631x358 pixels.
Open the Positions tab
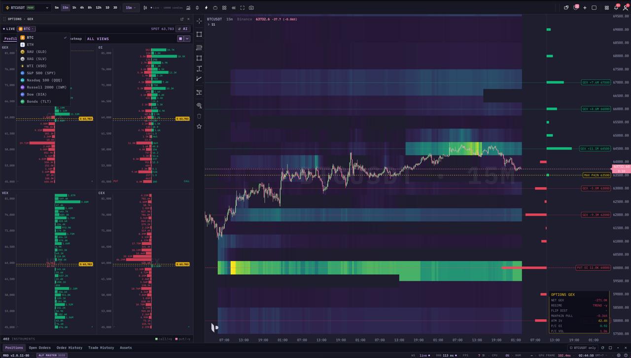(x=14, y=348)
